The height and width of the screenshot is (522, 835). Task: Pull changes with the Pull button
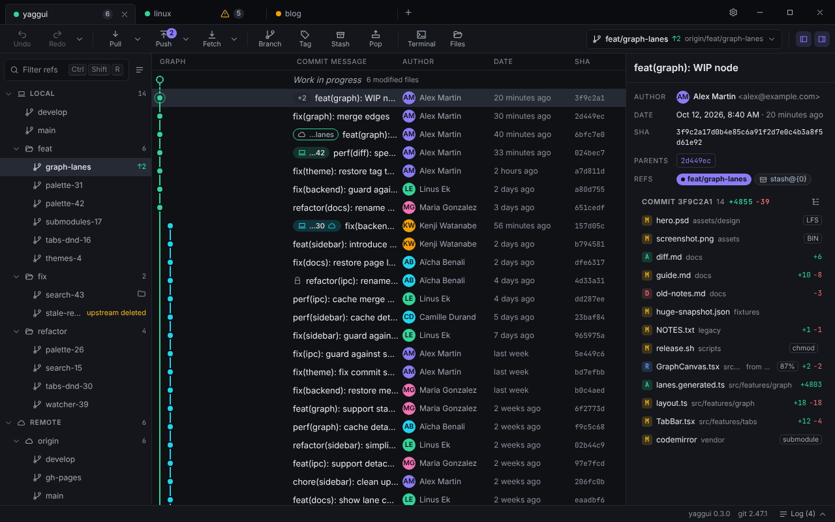(115, 38)
